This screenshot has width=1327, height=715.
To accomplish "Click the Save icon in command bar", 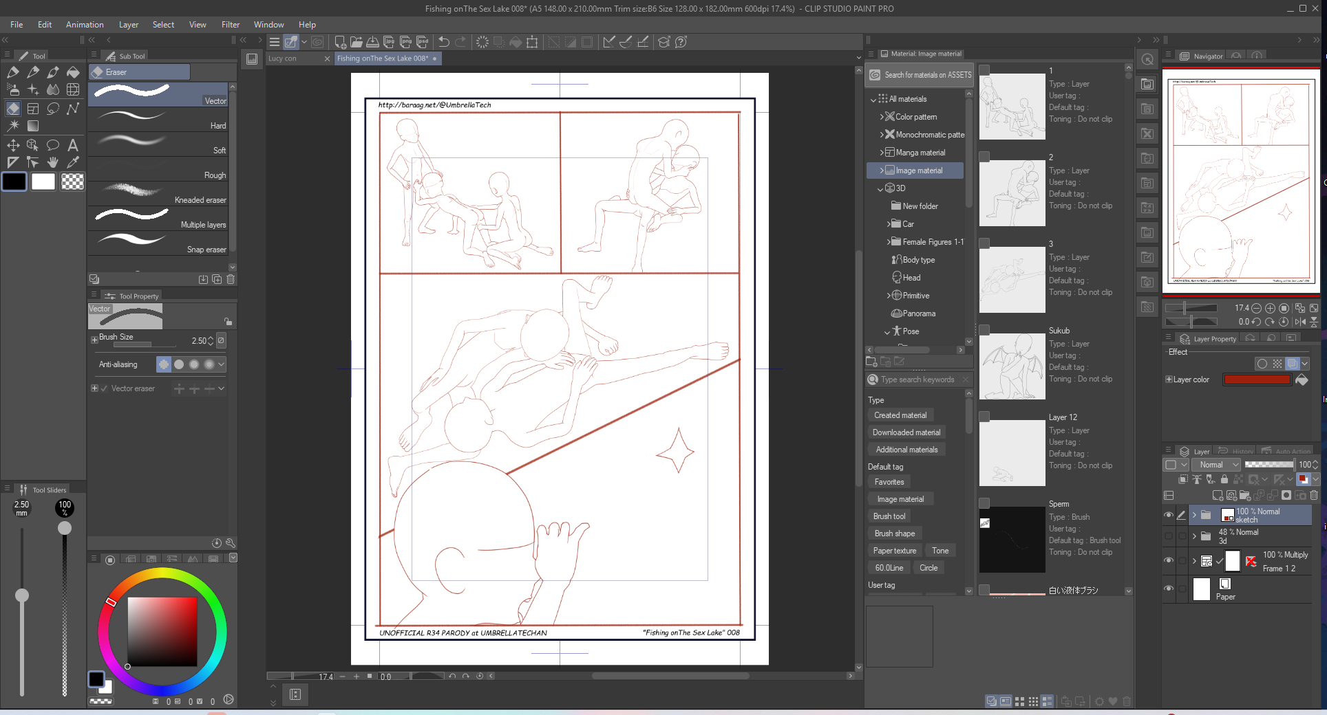I will click(x=372, y=42).
